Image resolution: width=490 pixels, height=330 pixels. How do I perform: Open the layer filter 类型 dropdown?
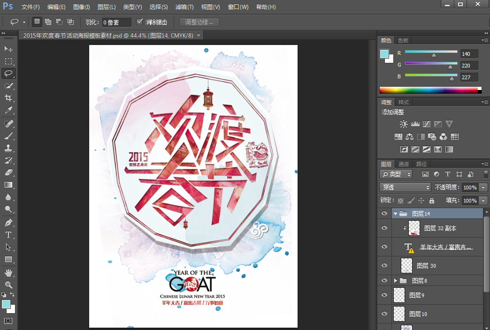click(x=396, y=174)
